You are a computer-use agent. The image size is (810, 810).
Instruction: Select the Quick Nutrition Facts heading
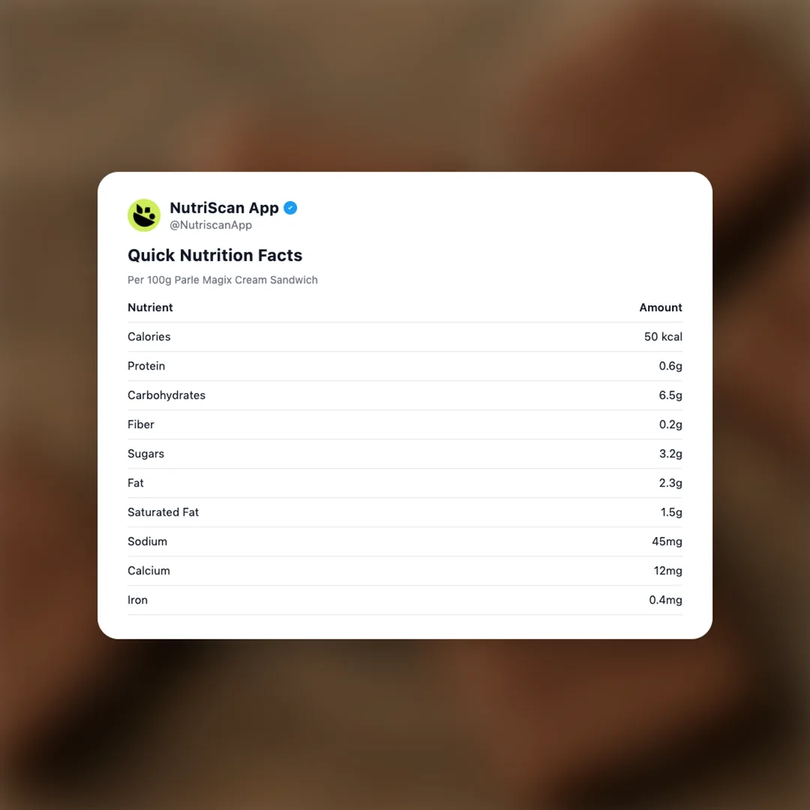214,255
